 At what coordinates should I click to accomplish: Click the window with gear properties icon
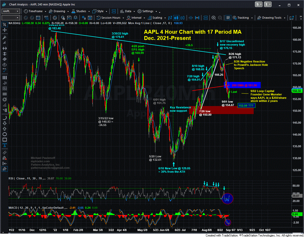90,18
